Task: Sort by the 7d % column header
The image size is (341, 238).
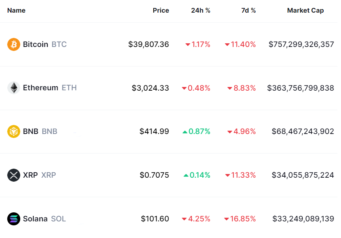Action: point(248,10)
